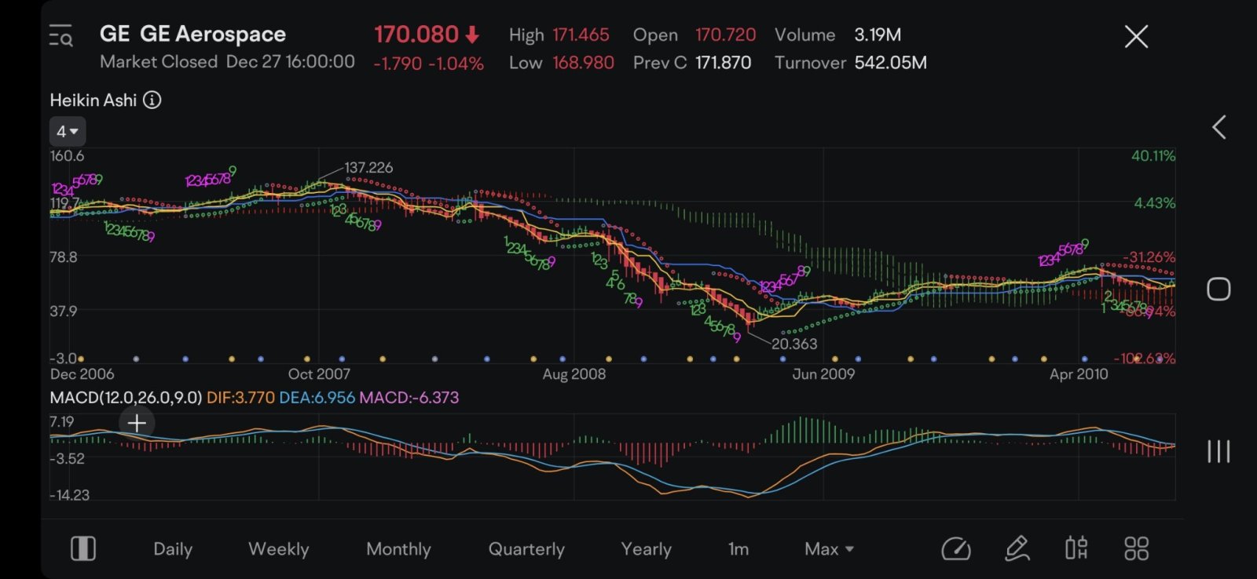This screenshot has height=579, width=1257.
Task: Tap the Apr 2010 date axis label
Action: [x=1079, y=374]
